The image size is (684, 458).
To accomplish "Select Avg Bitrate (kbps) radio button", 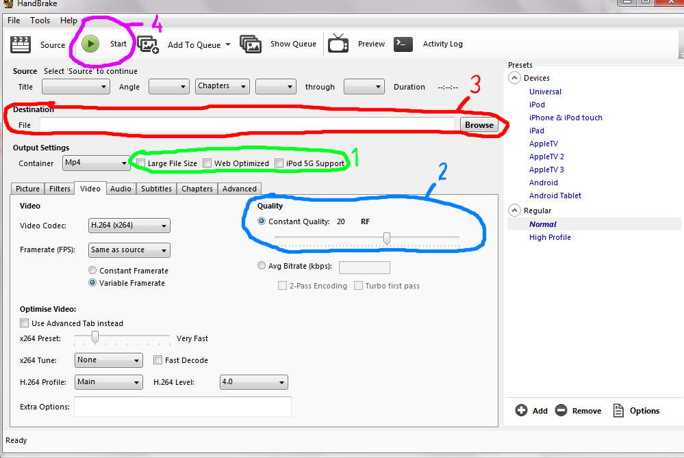I will click(262, 265).
